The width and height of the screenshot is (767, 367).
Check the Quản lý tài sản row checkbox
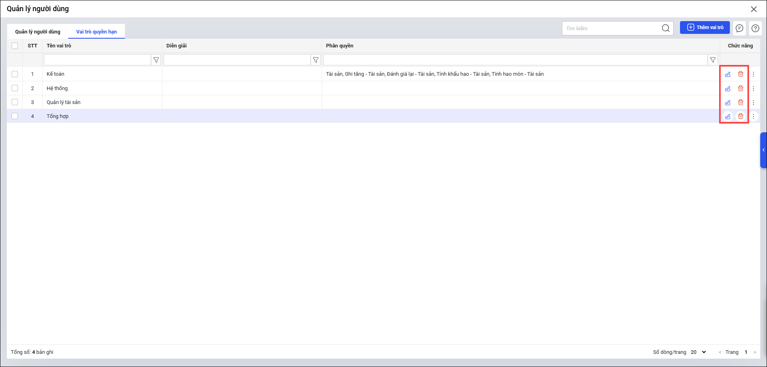[15, 102]
